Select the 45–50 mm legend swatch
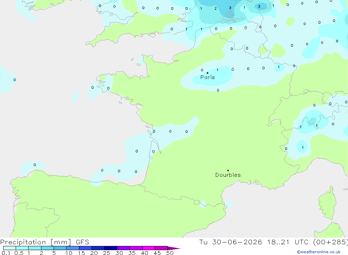 coord(161,248)
